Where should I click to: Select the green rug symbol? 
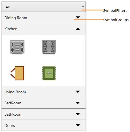coord(49,73)
